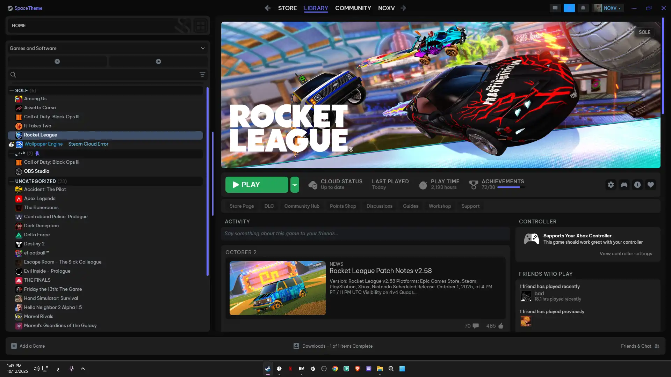Open game info icon

coord(637,185)
